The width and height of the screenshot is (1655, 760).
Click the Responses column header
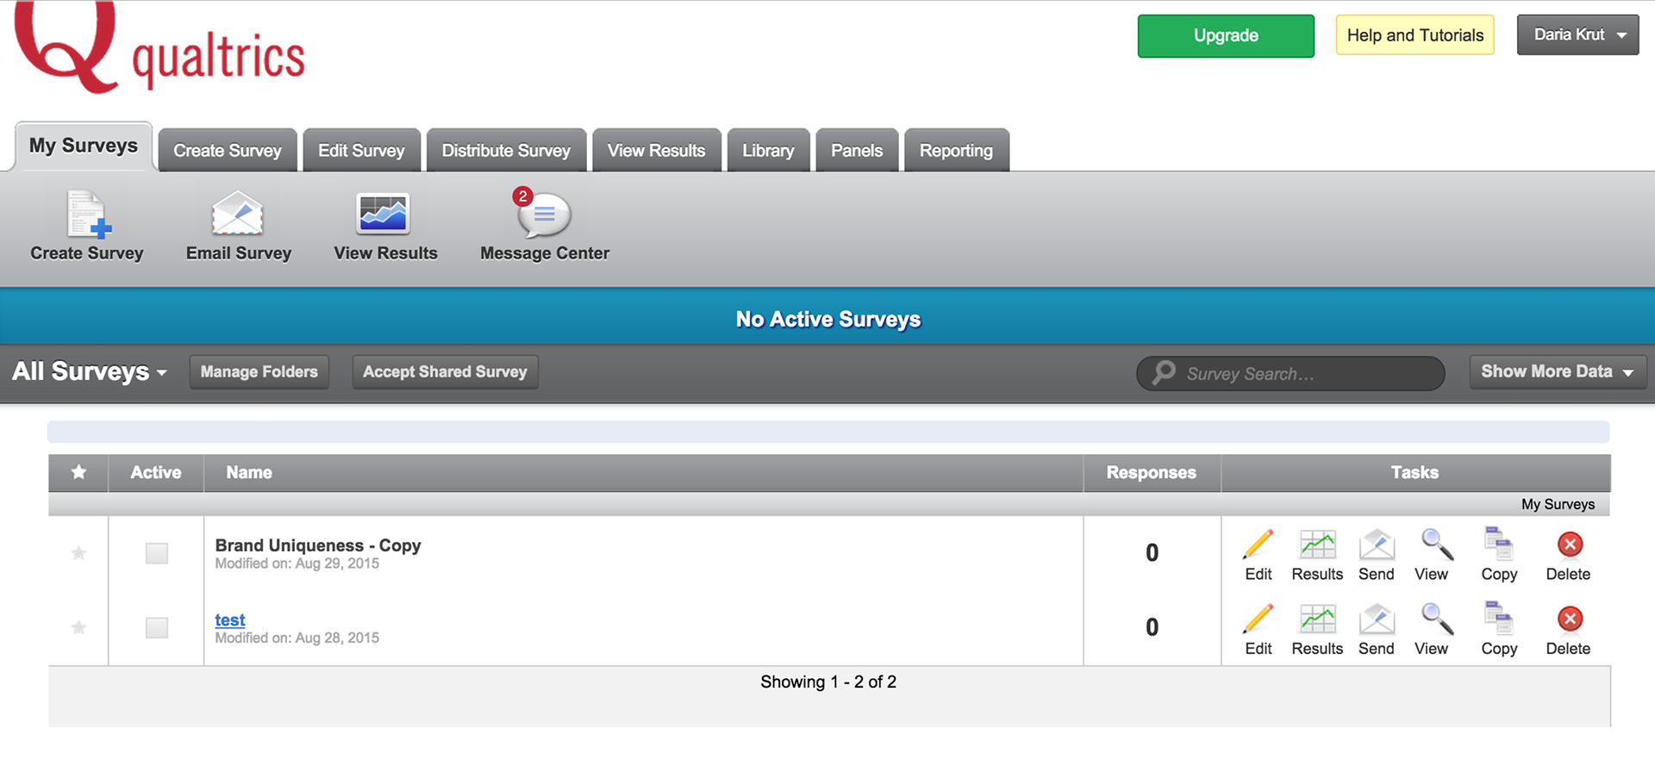(x=1152, y=472)
